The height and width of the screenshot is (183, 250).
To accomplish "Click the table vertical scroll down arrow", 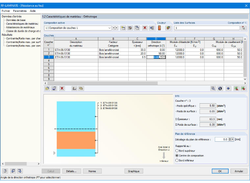I will pos(245,79).
